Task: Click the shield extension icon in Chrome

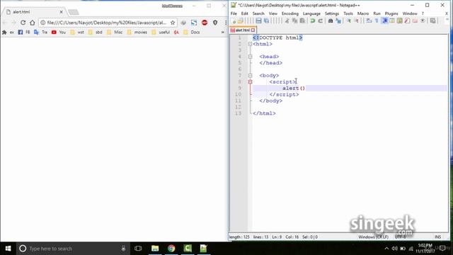Action: (x=215, y=23)
